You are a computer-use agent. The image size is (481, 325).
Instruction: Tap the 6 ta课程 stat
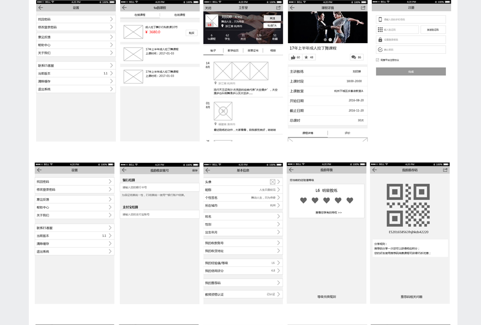[211, 37]
